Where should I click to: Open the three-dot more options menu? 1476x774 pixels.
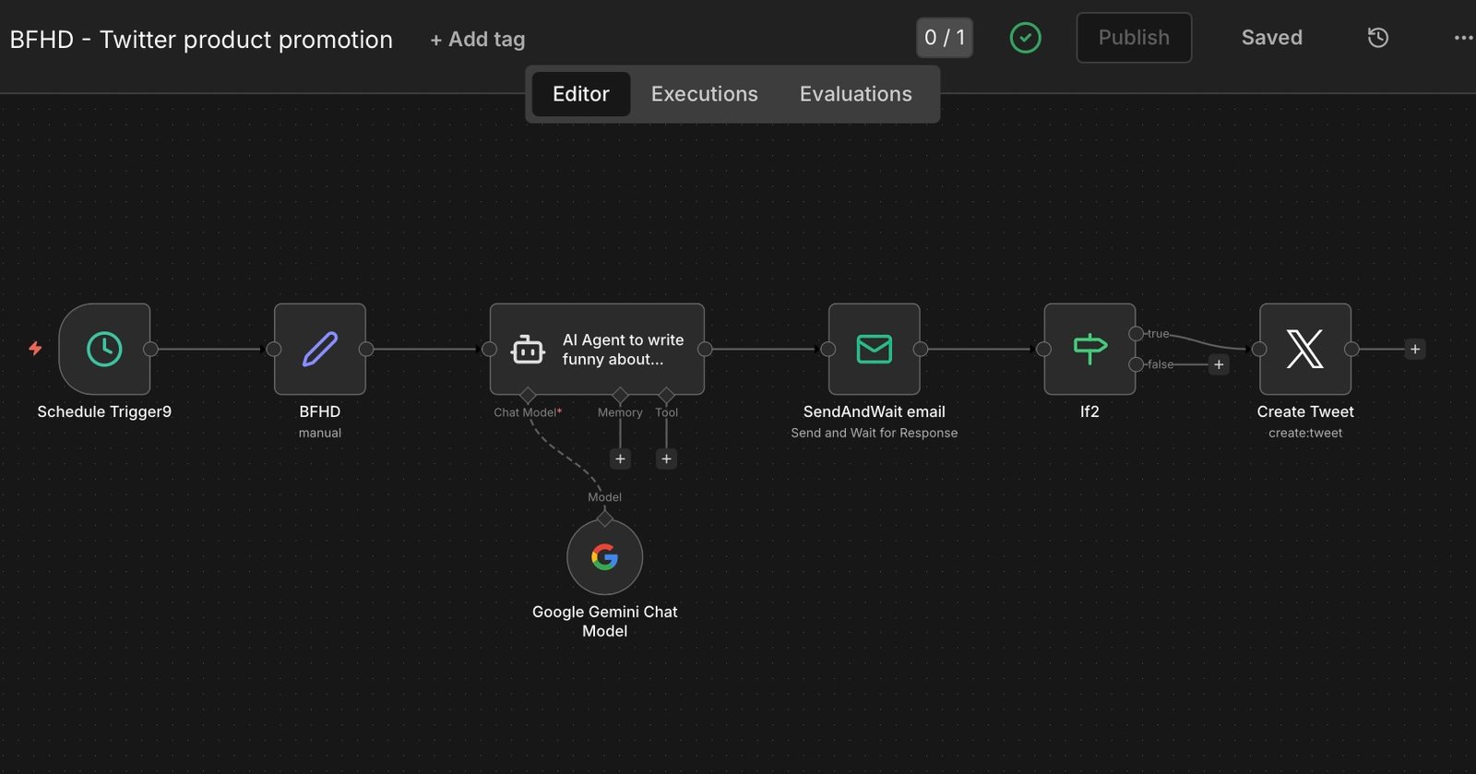pos(1463,38)
